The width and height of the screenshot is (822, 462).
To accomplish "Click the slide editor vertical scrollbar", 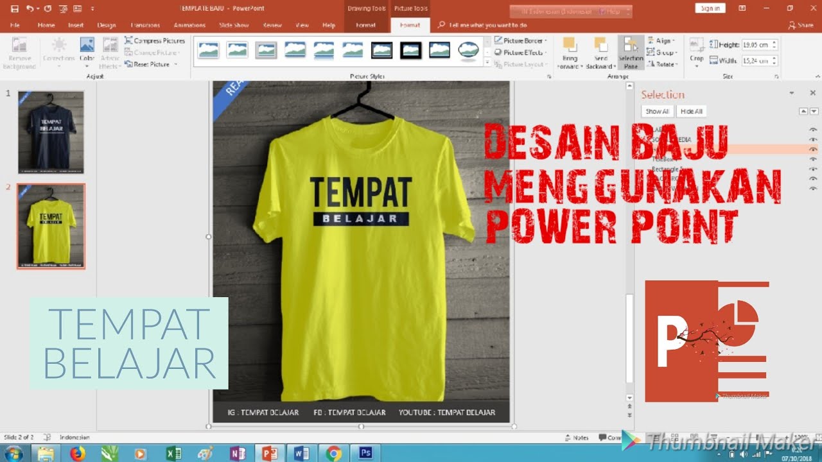I will point(630,339).
